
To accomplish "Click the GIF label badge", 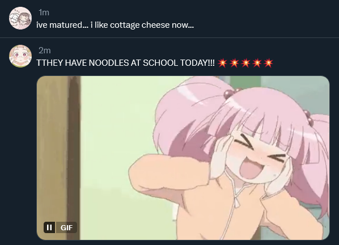I will pos(66,227).
